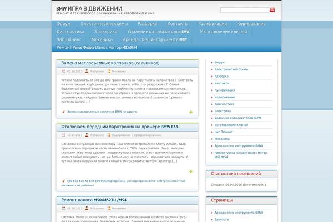Select Разборка in the blue navigation menu

click(148, 23)
